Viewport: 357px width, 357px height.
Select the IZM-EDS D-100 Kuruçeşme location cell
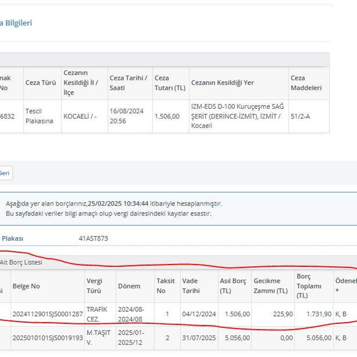tap(238, 116)
